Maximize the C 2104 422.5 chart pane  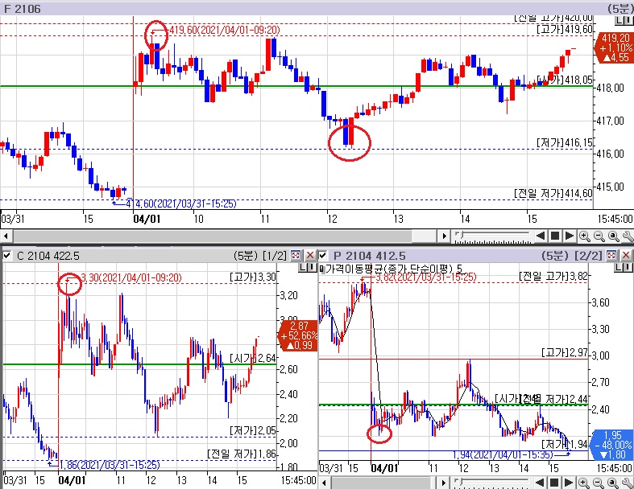pyautogui.click(x=296, y=255)
